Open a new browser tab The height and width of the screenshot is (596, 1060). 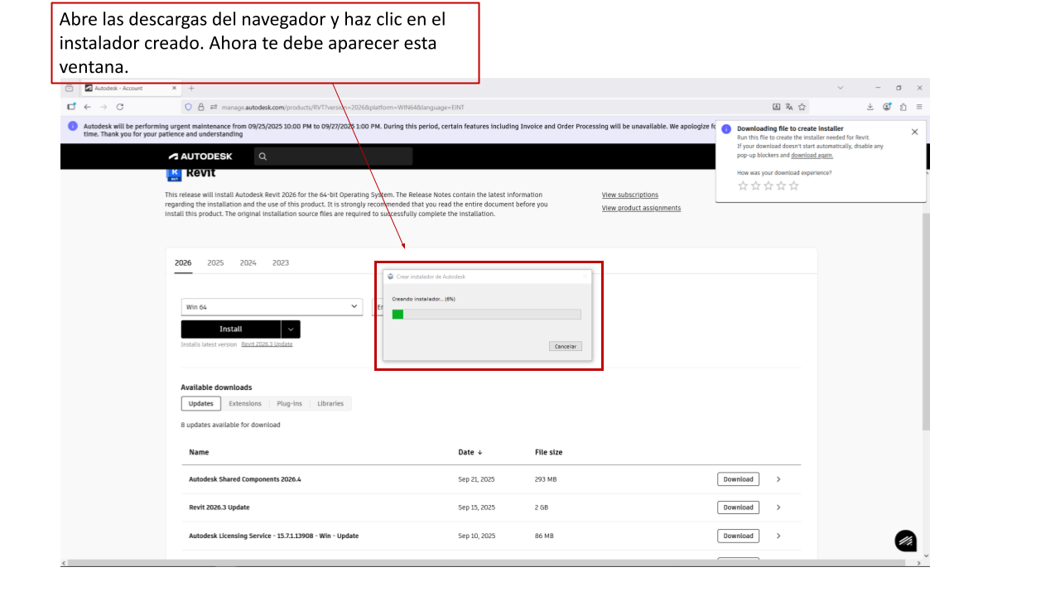[191, 88]
